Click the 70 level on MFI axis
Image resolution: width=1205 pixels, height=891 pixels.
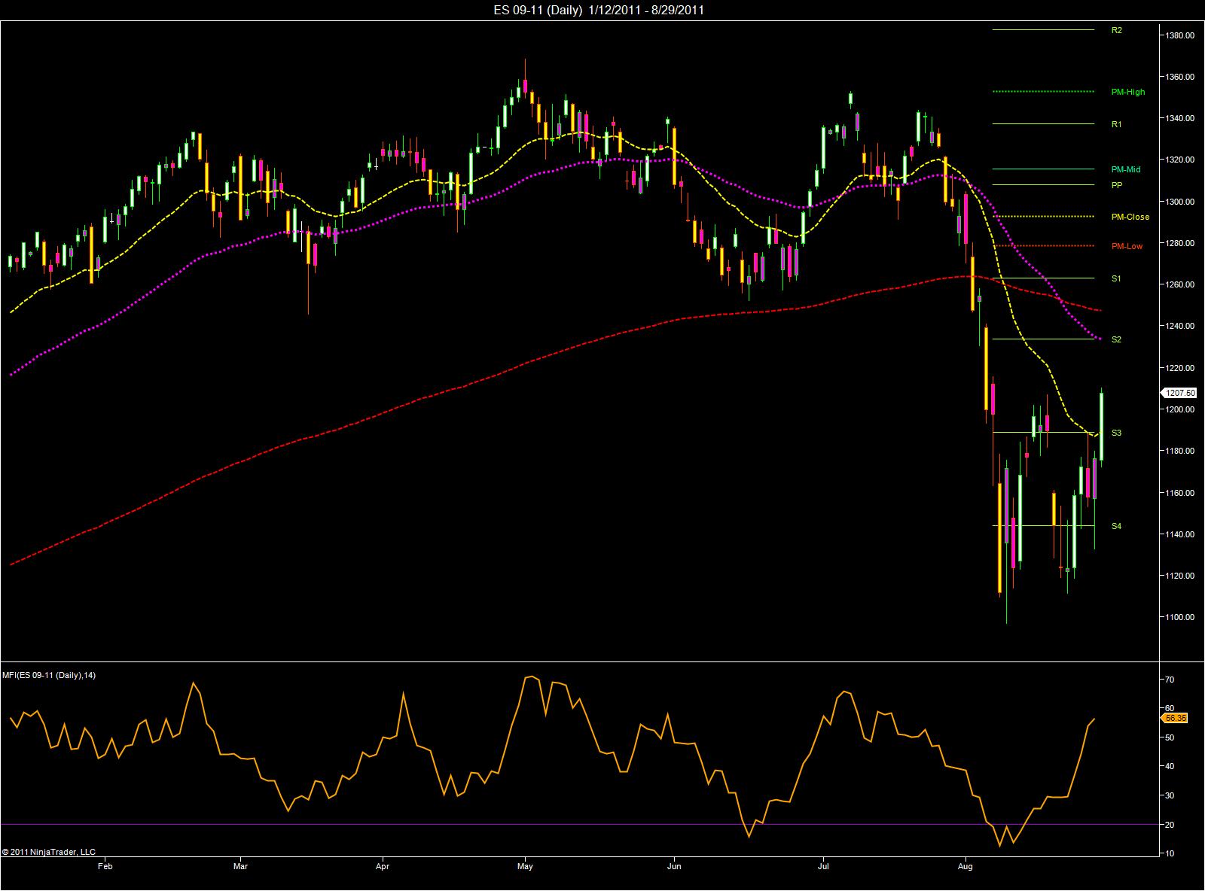point(1170,680)
